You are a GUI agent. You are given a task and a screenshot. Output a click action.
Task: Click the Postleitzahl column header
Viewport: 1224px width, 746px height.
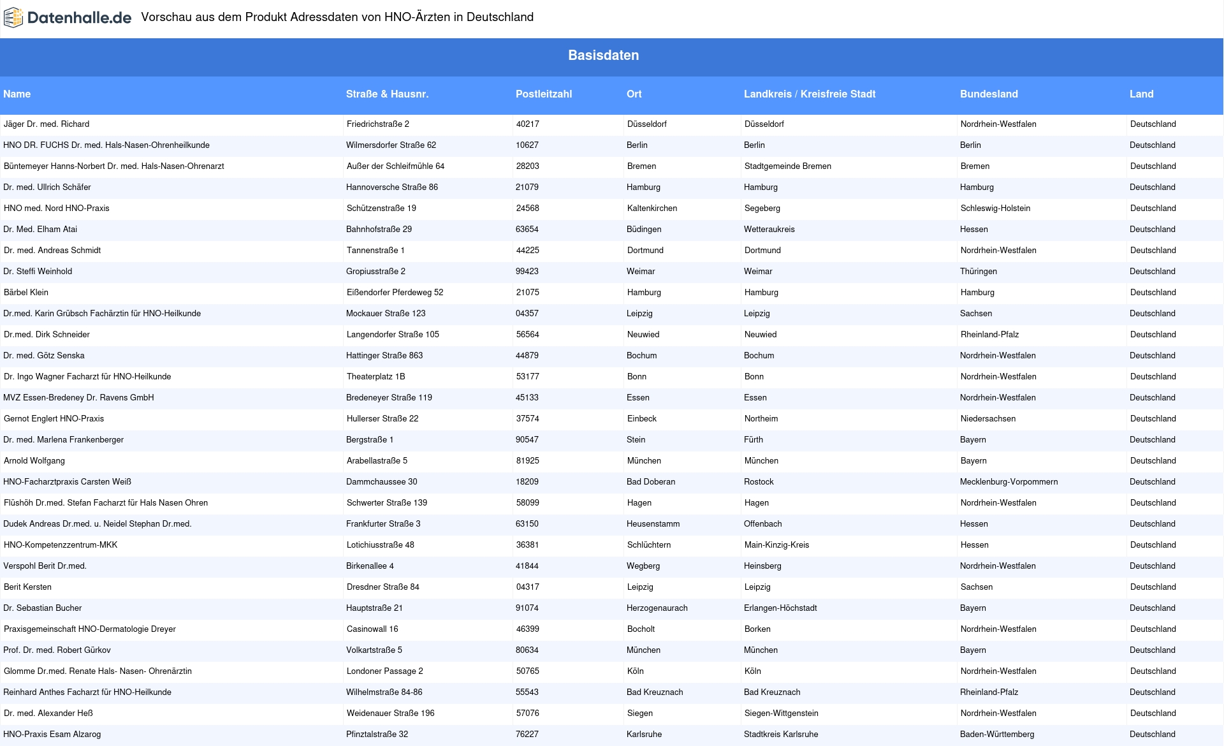point(544,94)
